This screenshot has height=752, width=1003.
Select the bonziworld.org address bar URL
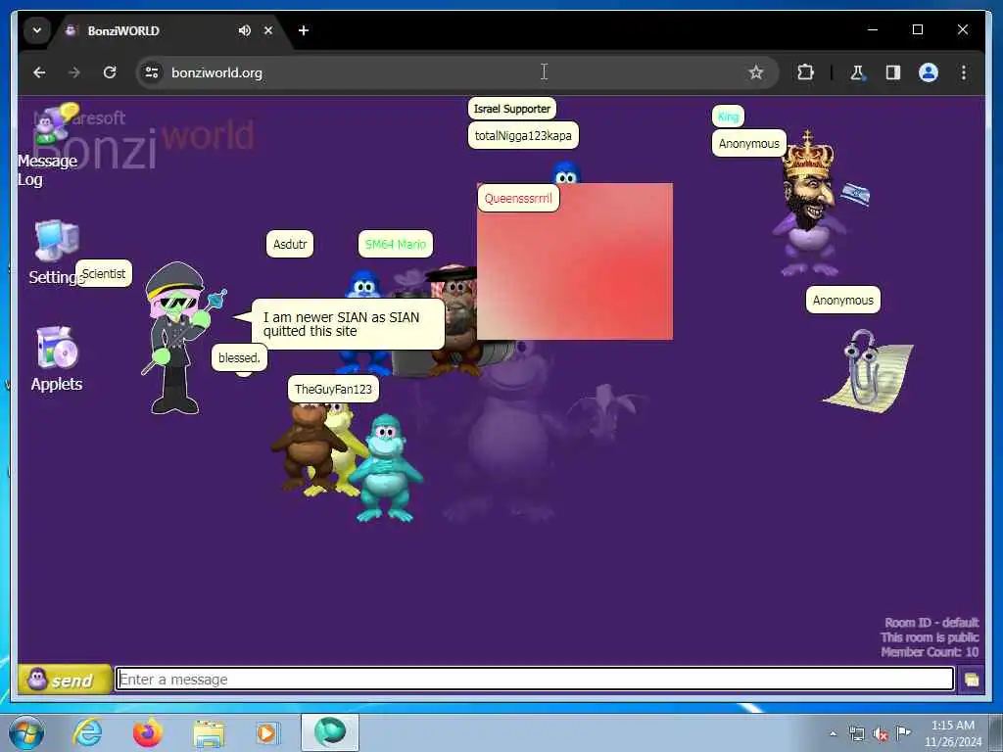coord(216,72)
